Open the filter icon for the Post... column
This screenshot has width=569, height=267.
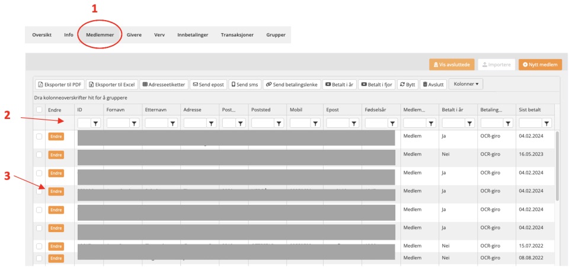click(241, 124)
